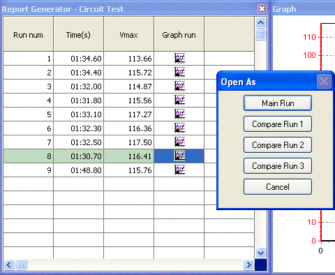This screenshot has width=335, height=275.
Task: Select Vmax value 116.41
Action: pyautogui.click(x=128, y=156)
